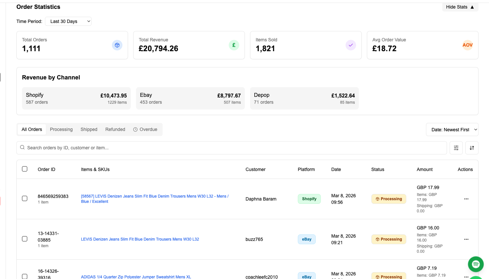This screenshot has height=279, width=489.
Task: Click the Status column header
Action: 378,169
